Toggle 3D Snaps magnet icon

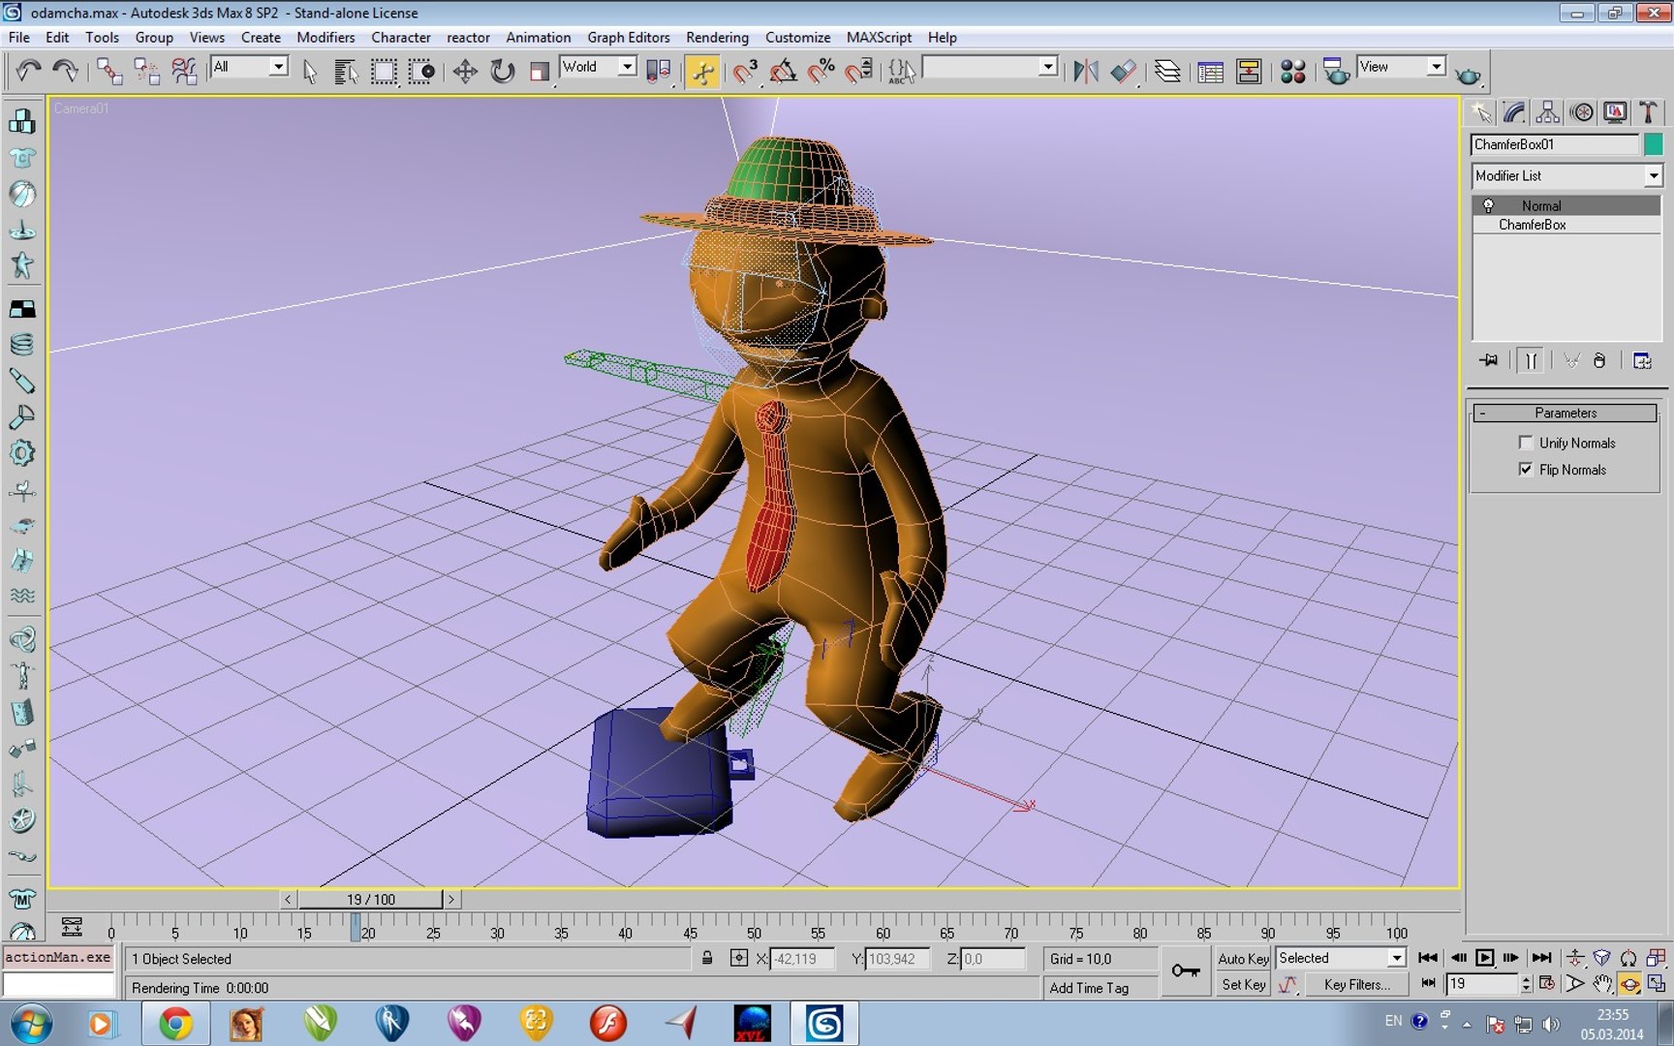744,71
